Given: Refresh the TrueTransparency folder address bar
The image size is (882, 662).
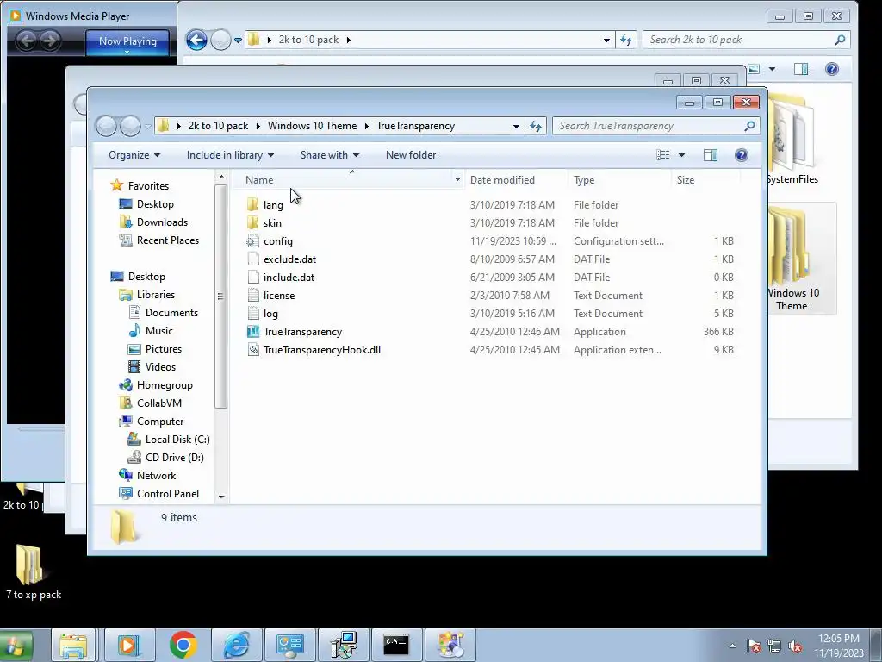Looking at the screenshot, I should pyautogui.click(x=536, y=126).
